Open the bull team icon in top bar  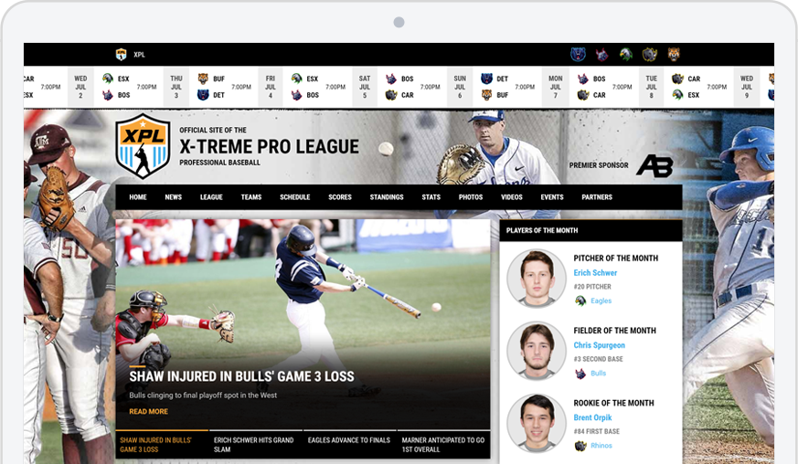coord(602,55)
